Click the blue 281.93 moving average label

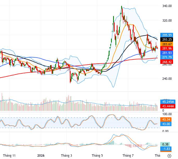167,53
